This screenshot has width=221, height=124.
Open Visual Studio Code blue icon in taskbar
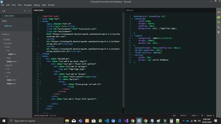pyautogui.click(x=107, y=121)
